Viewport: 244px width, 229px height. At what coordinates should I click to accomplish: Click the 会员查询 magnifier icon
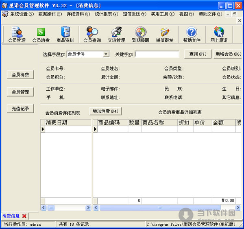point(92,34)
